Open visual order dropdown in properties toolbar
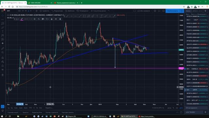This screenshot has width=209, height=118. (43, 19)
